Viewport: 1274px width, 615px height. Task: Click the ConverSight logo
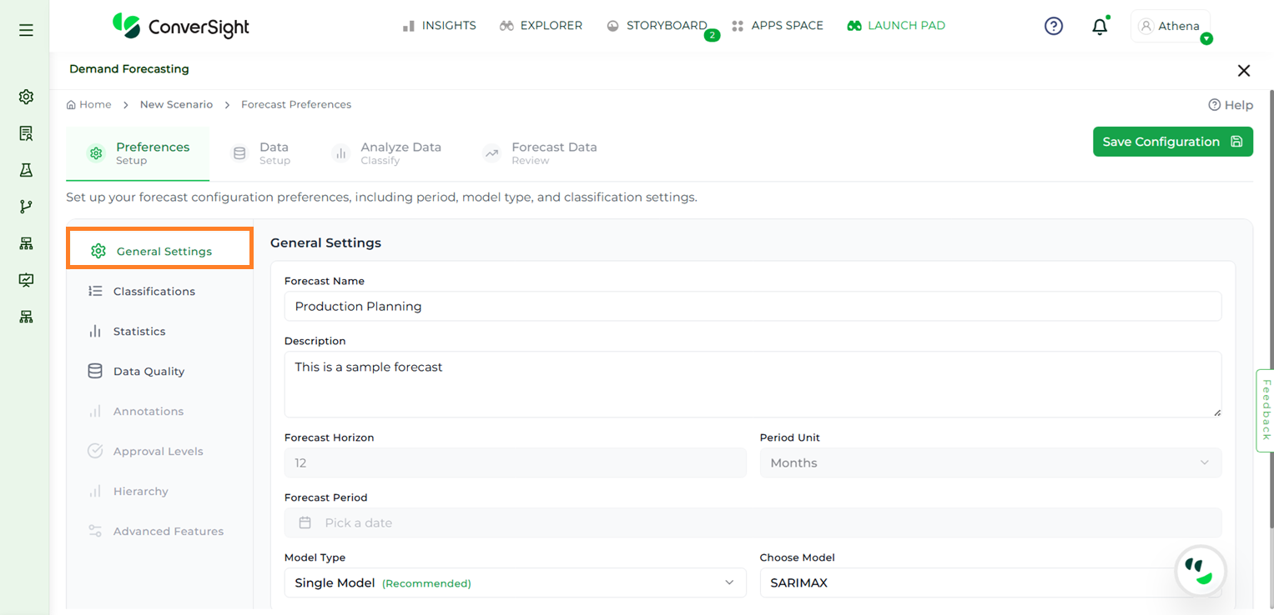(x=181, y=26)
